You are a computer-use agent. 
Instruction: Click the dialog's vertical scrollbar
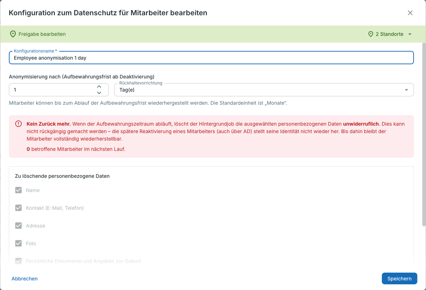click(424, 134)
